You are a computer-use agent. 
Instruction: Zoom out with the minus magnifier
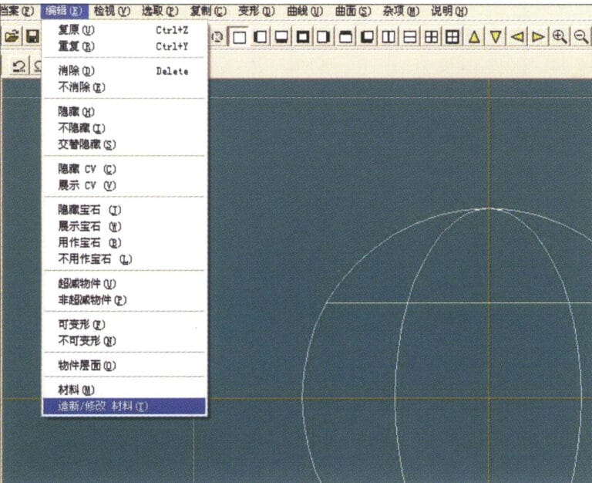pos(581,37)
